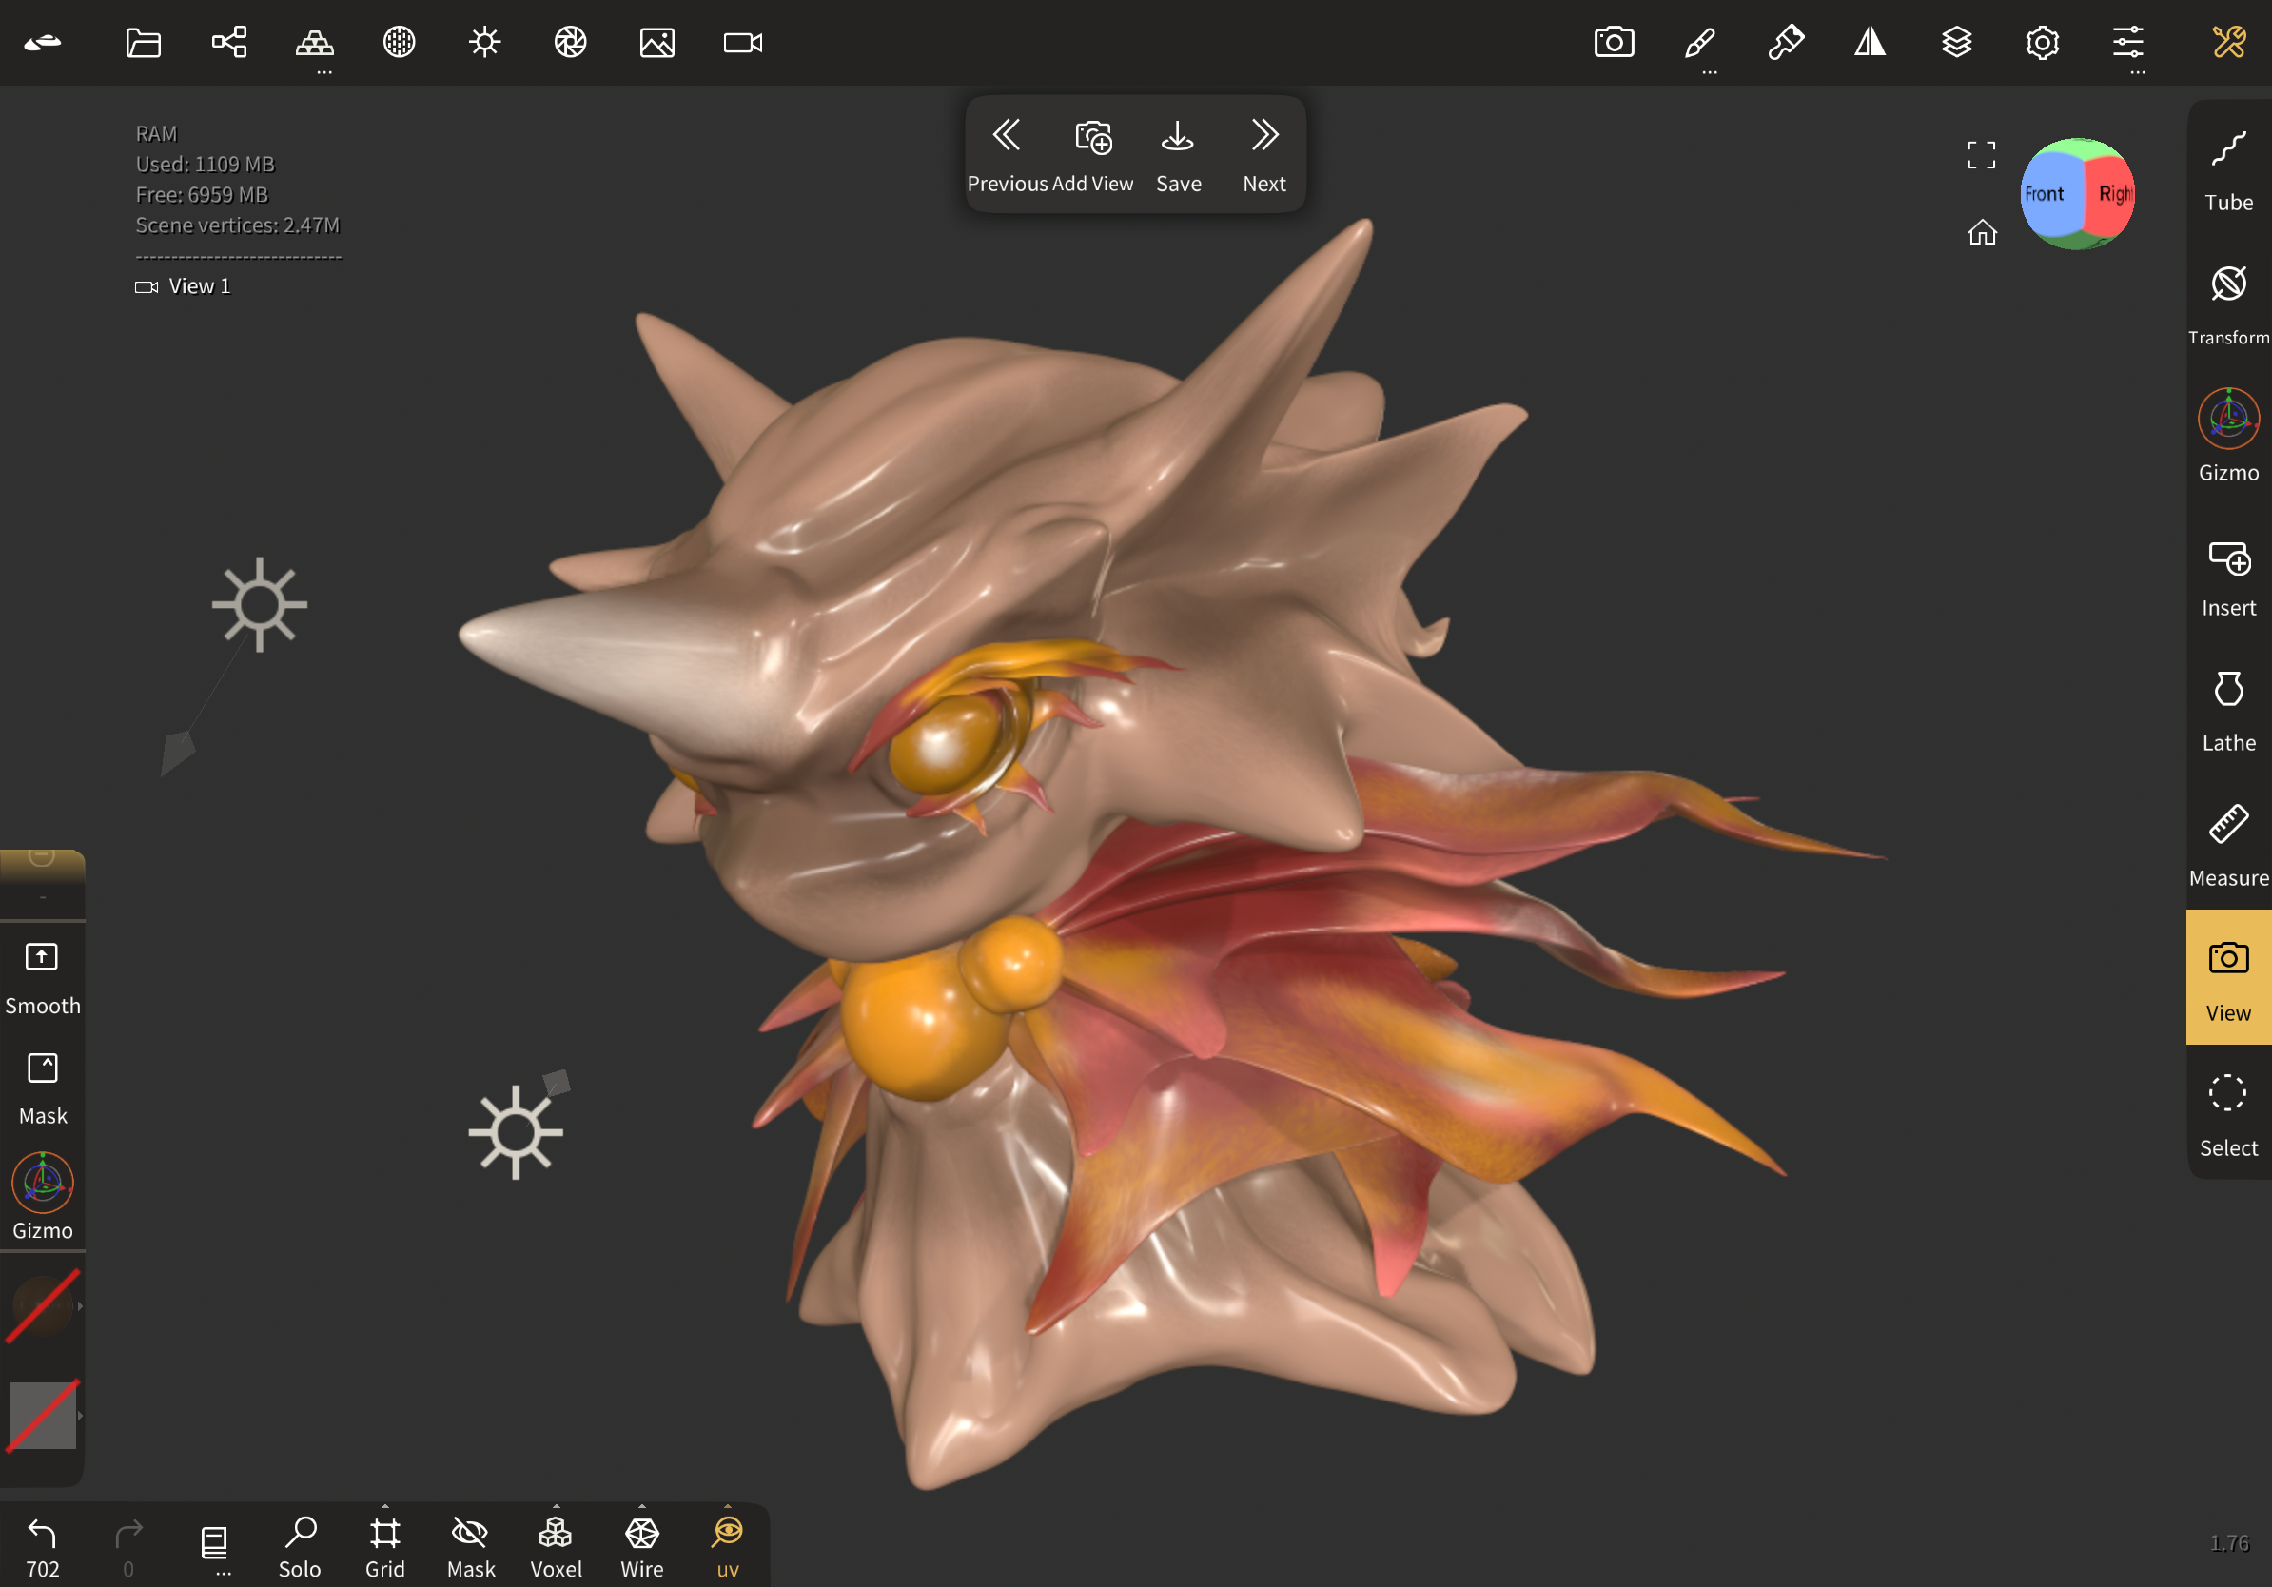The width and height of the screenshot is (2272, 1587).
Task: Toggle fullscreen viewport brackets icon
Action: click(x=1981, y=154)
